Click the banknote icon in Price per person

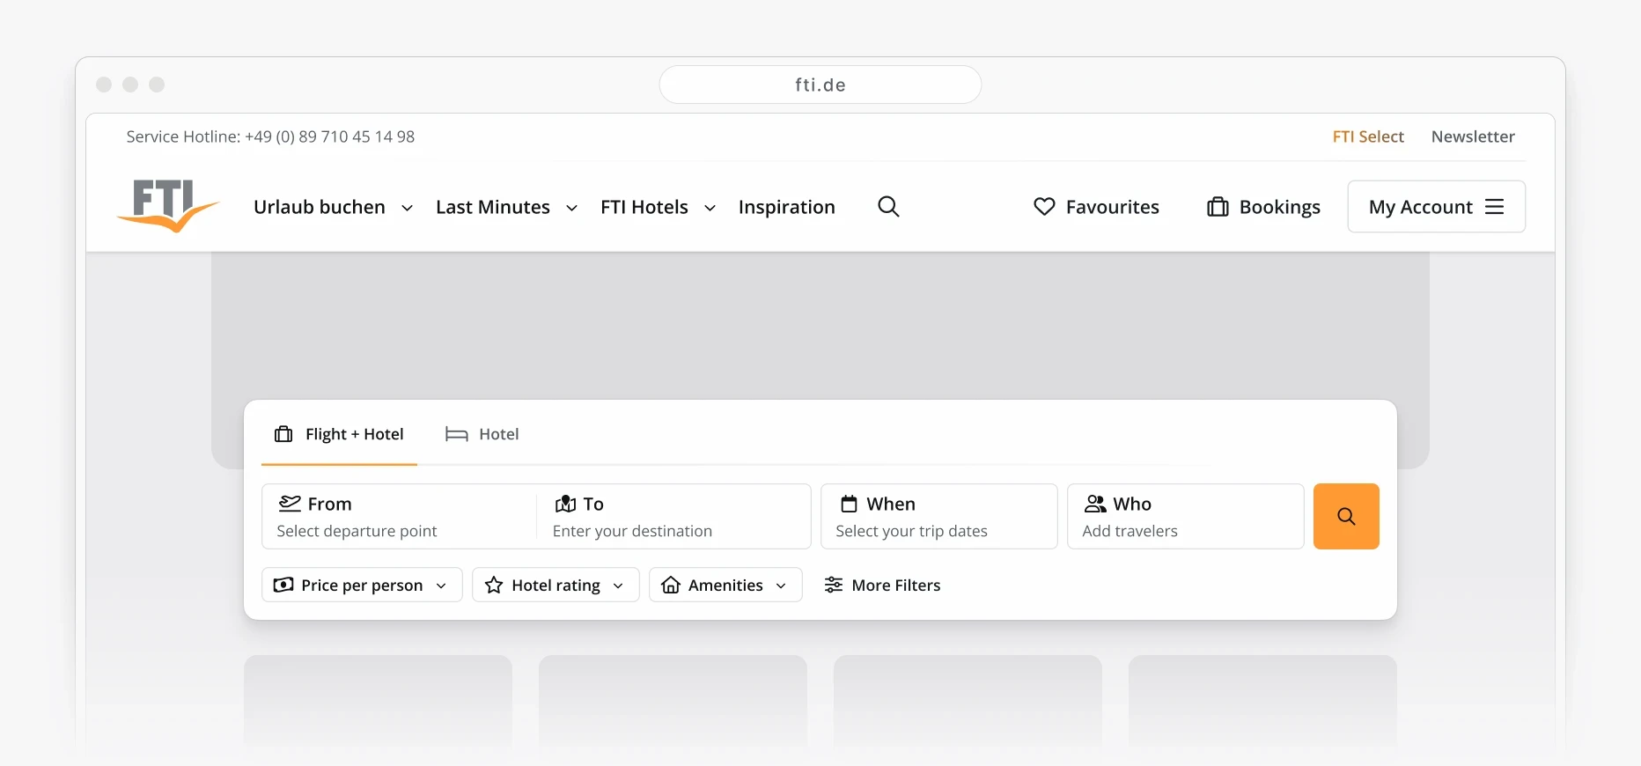(283, 586)
